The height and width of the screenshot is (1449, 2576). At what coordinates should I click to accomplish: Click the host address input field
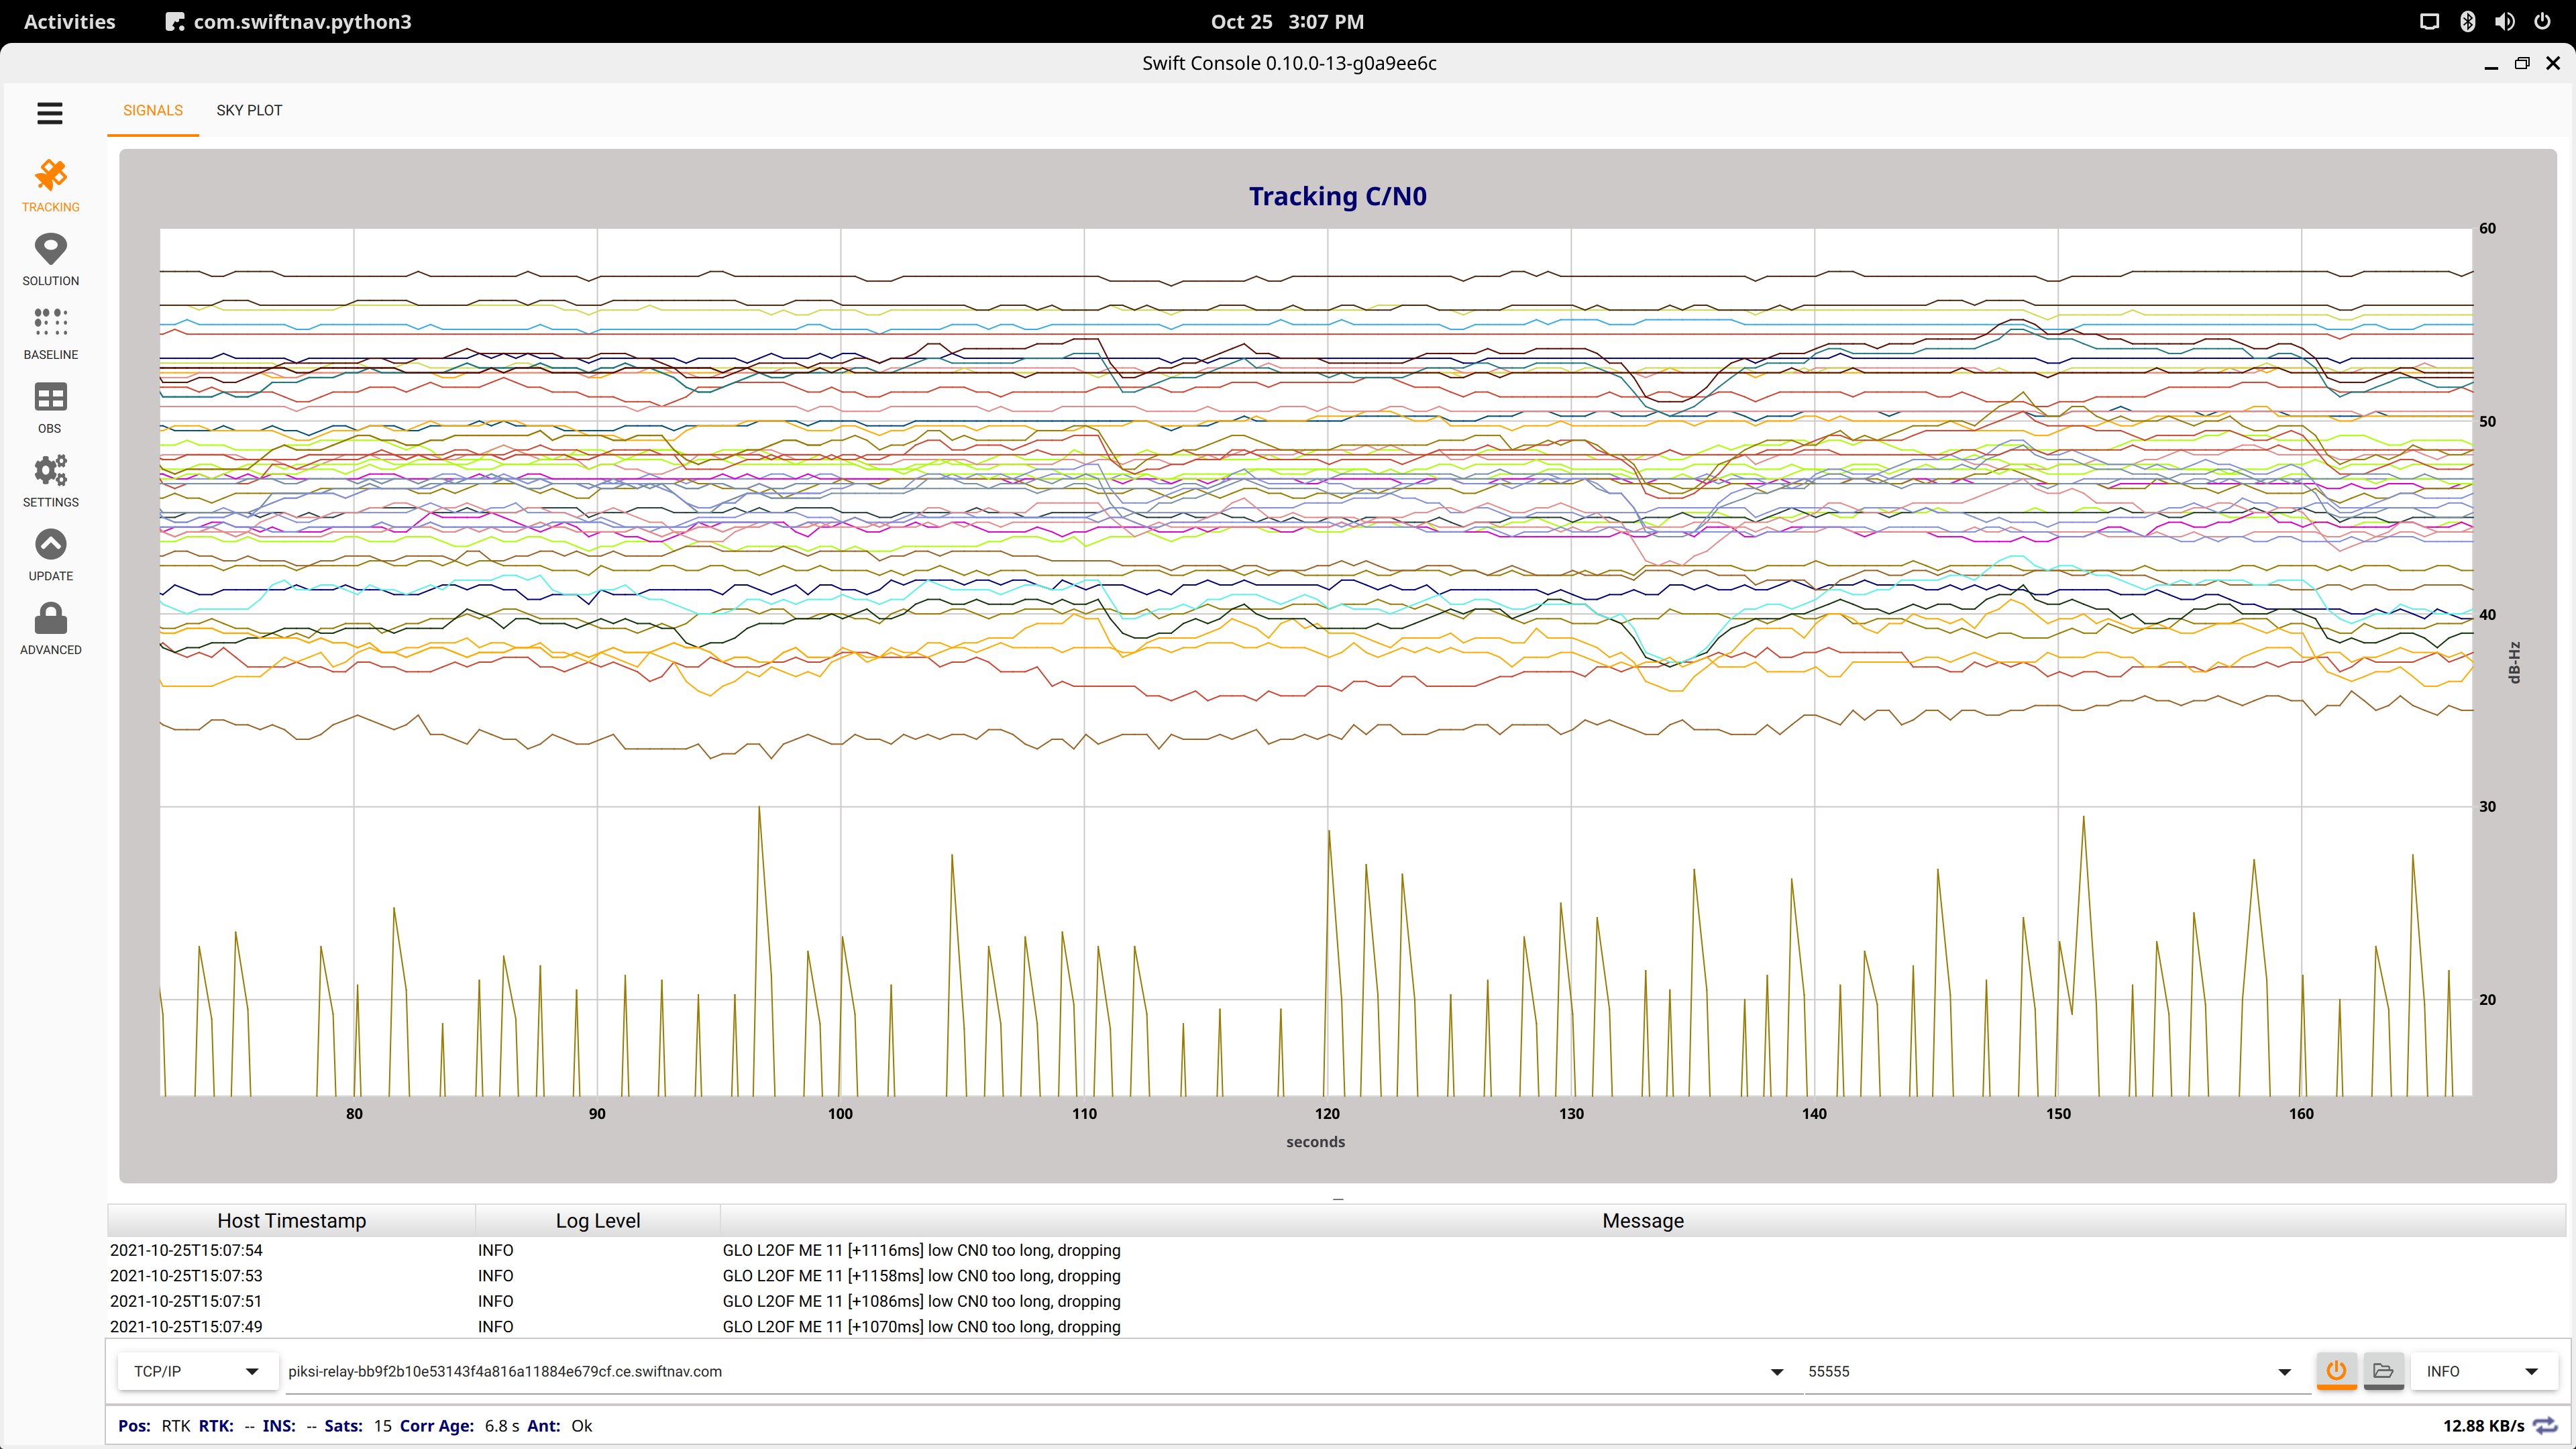click(1000, 1371)
